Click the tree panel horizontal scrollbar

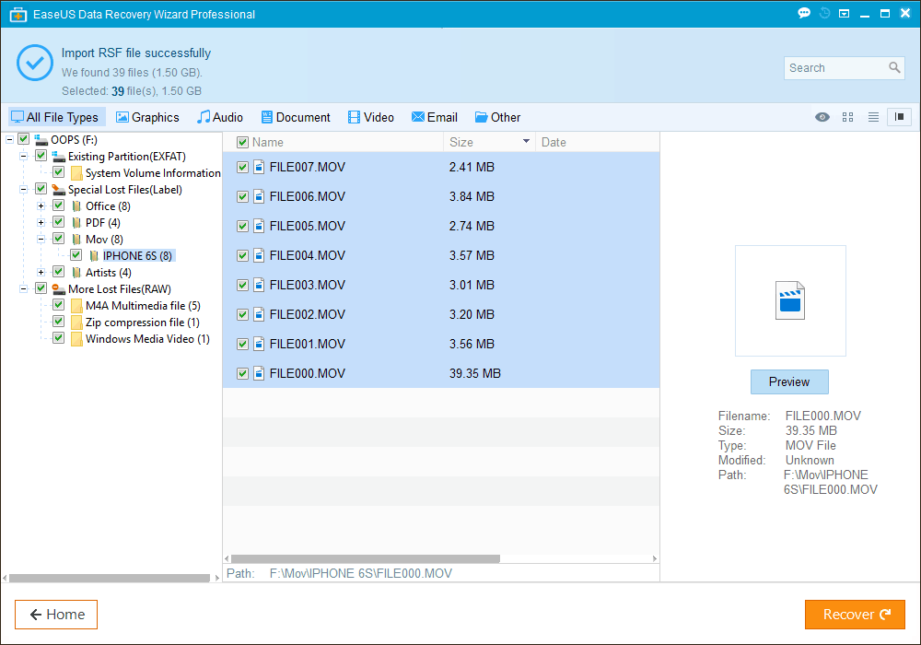point(110,578)
